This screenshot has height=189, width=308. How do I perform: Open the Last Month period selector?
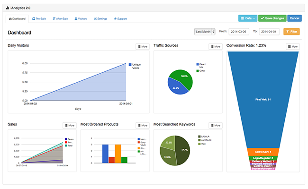(205, 32)
